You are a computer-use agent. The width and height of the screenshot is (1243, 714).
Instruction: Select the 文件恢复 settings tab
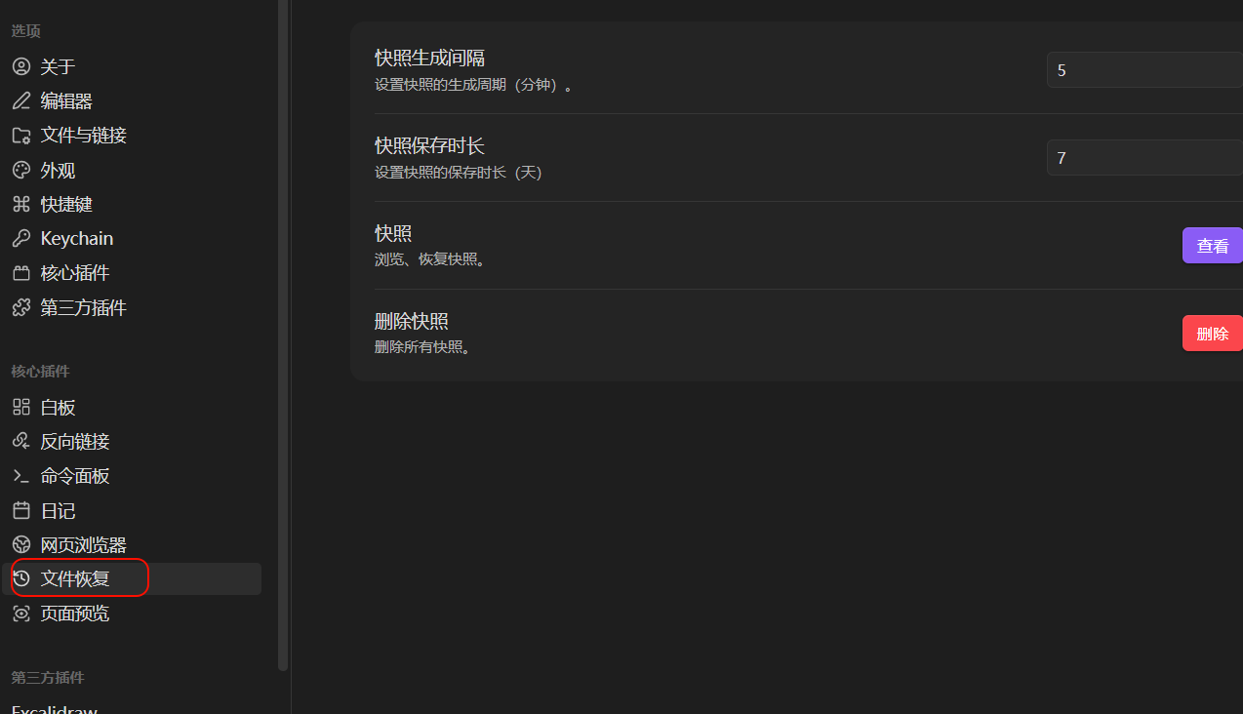75,578
